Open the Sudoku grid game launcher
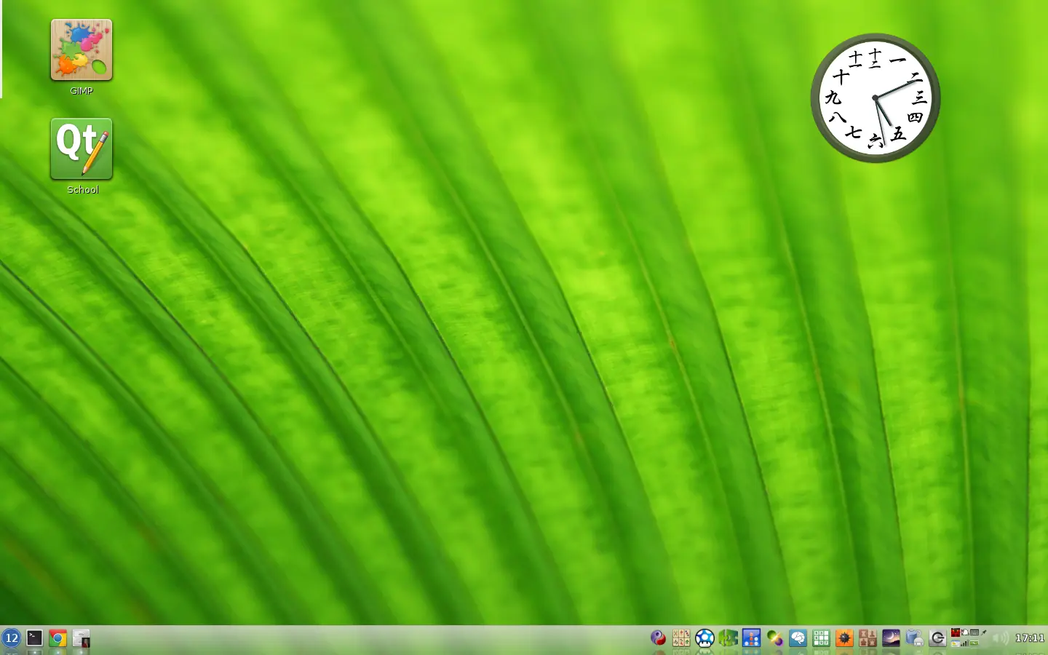Image resolution: width=1048 pixels, height=655 pixels. coord(821,638)
